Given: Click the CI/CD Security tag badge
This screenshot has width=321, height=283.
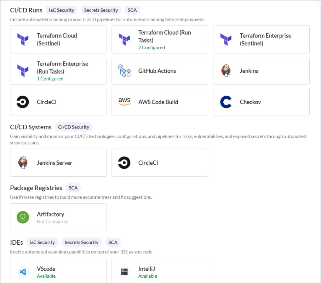Looking at the screenshot, I should pos(73,127).
